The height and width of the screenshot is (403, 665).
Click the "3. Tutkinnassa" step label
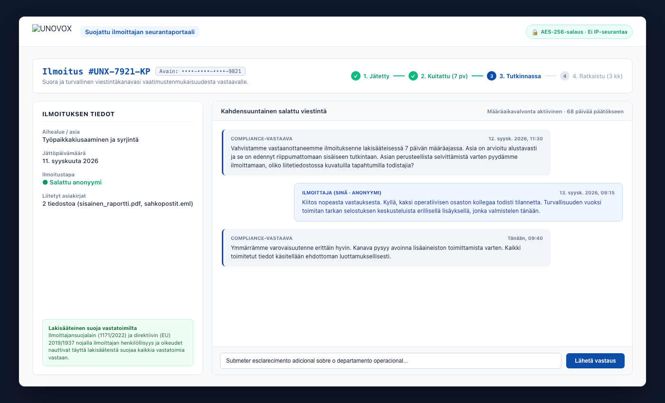[520, 76]
